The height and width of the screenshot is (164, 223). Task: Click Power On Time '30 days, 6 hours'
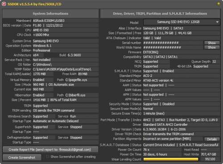point(155,155)
